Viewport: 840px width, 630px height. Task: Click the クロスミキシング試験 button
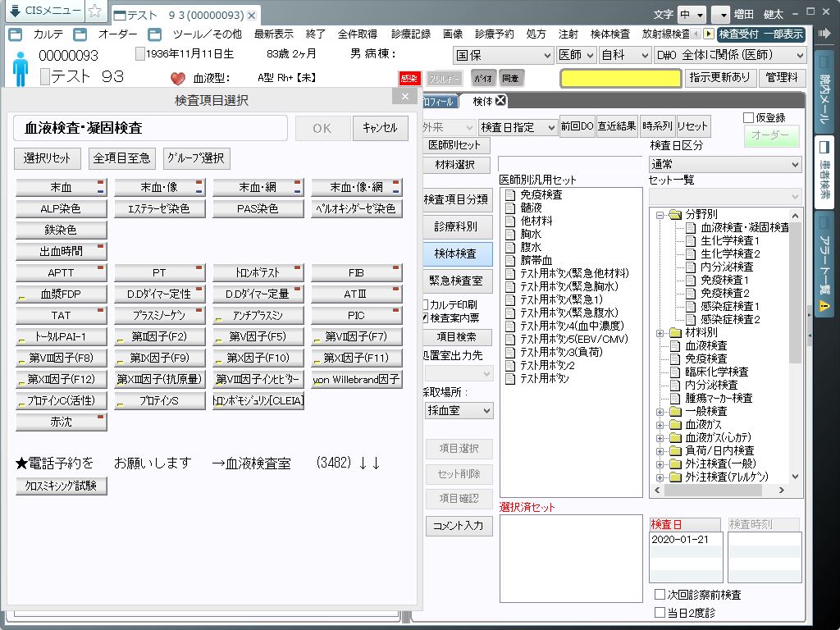coord(61,486)
